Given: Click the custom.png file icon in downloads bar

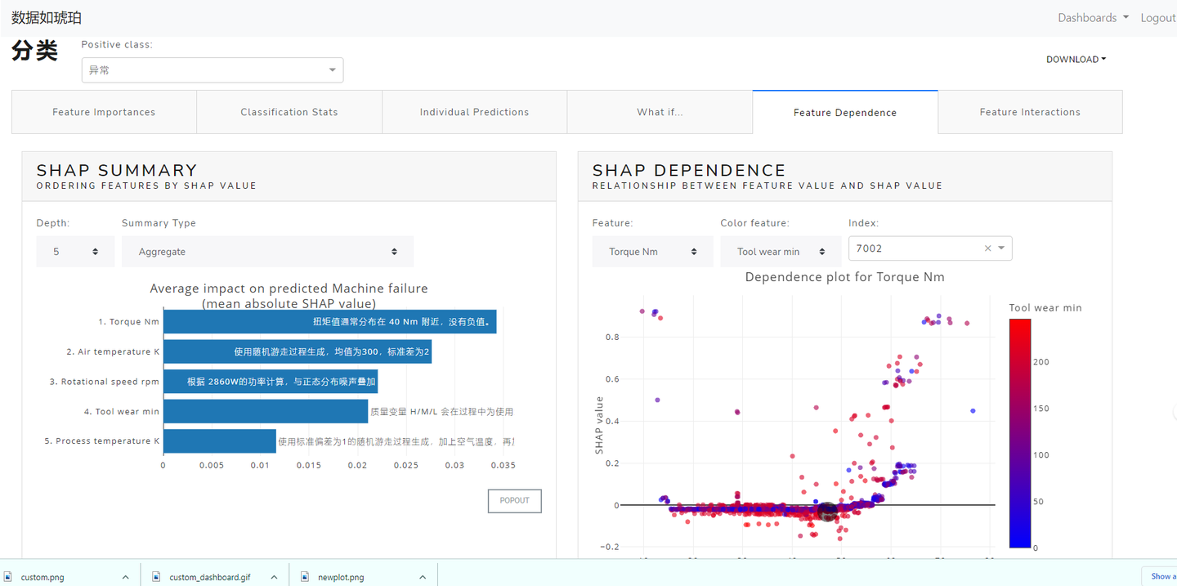Looking at the screenshot, I should click(8, 577).
